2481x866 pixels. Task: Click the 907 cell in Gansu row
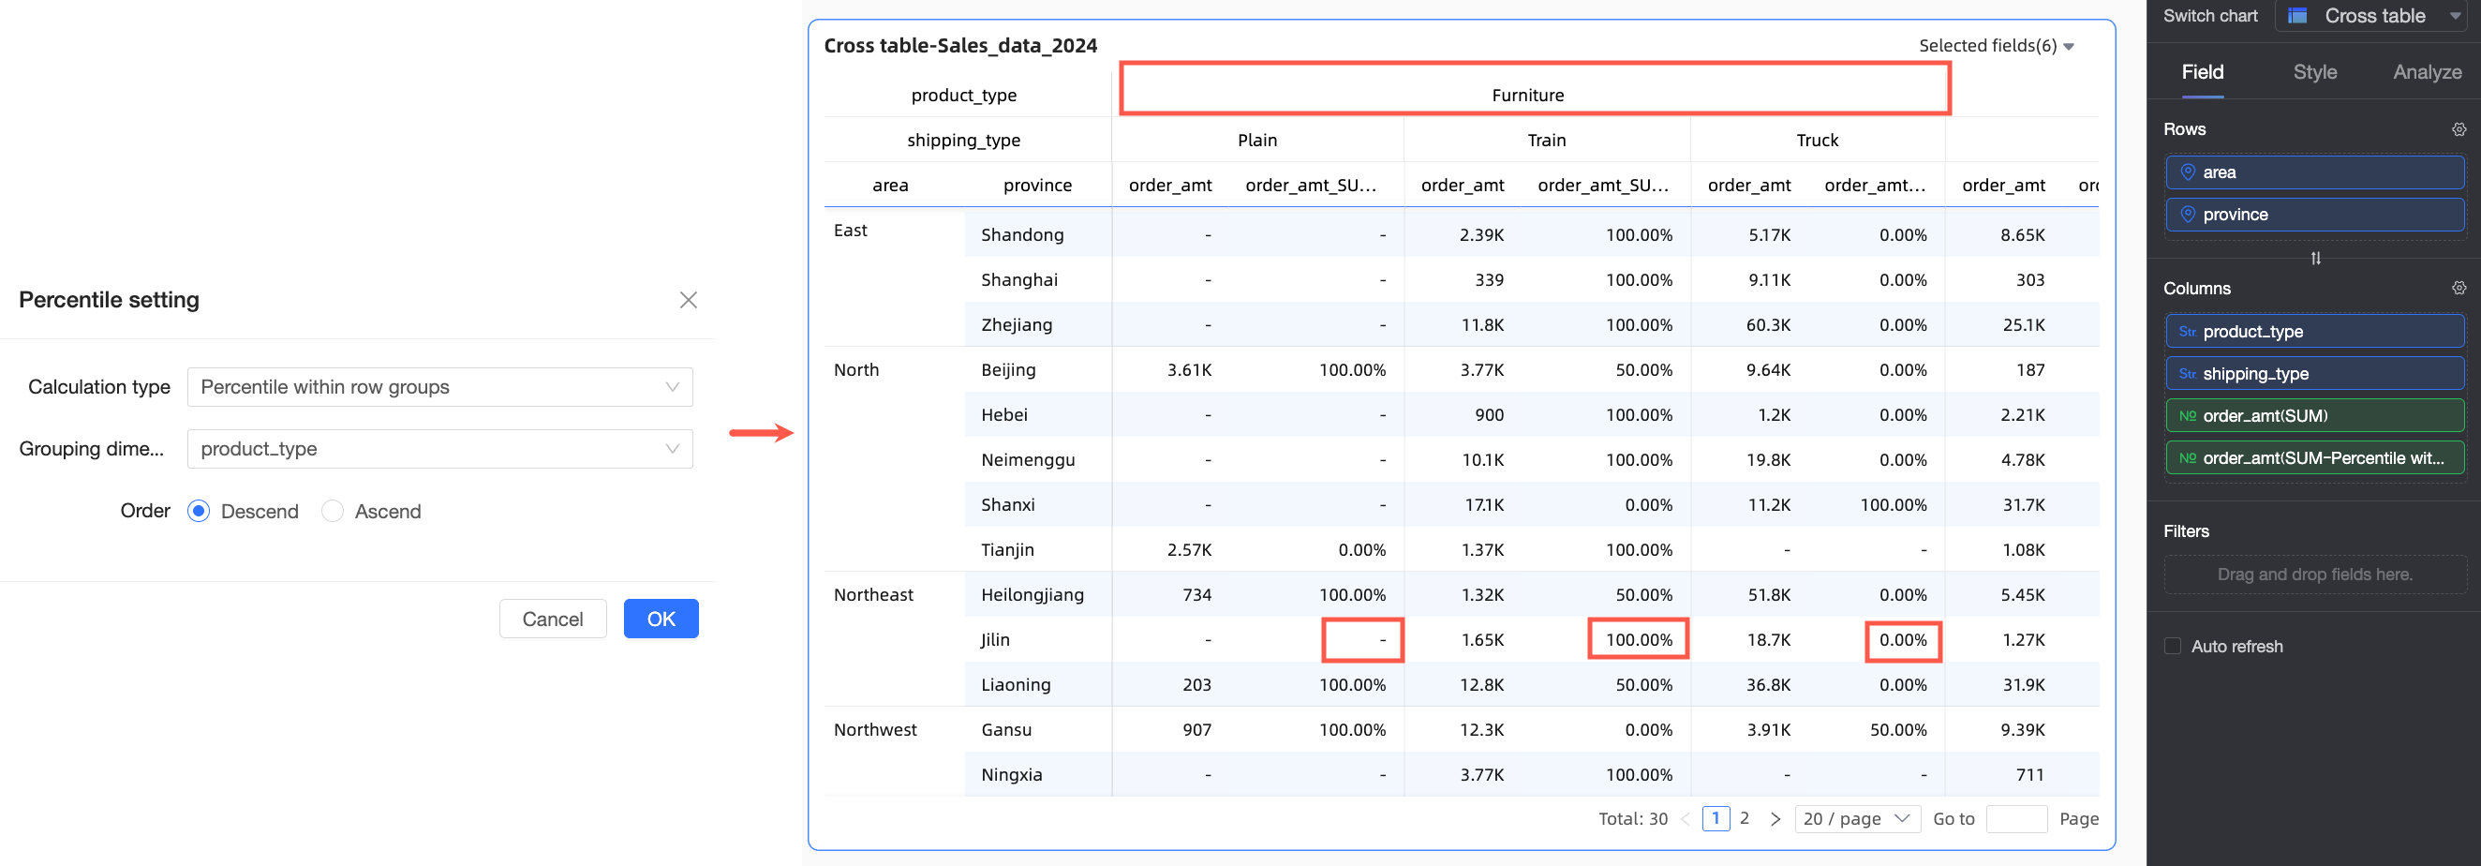click(x=1197, y=730)
